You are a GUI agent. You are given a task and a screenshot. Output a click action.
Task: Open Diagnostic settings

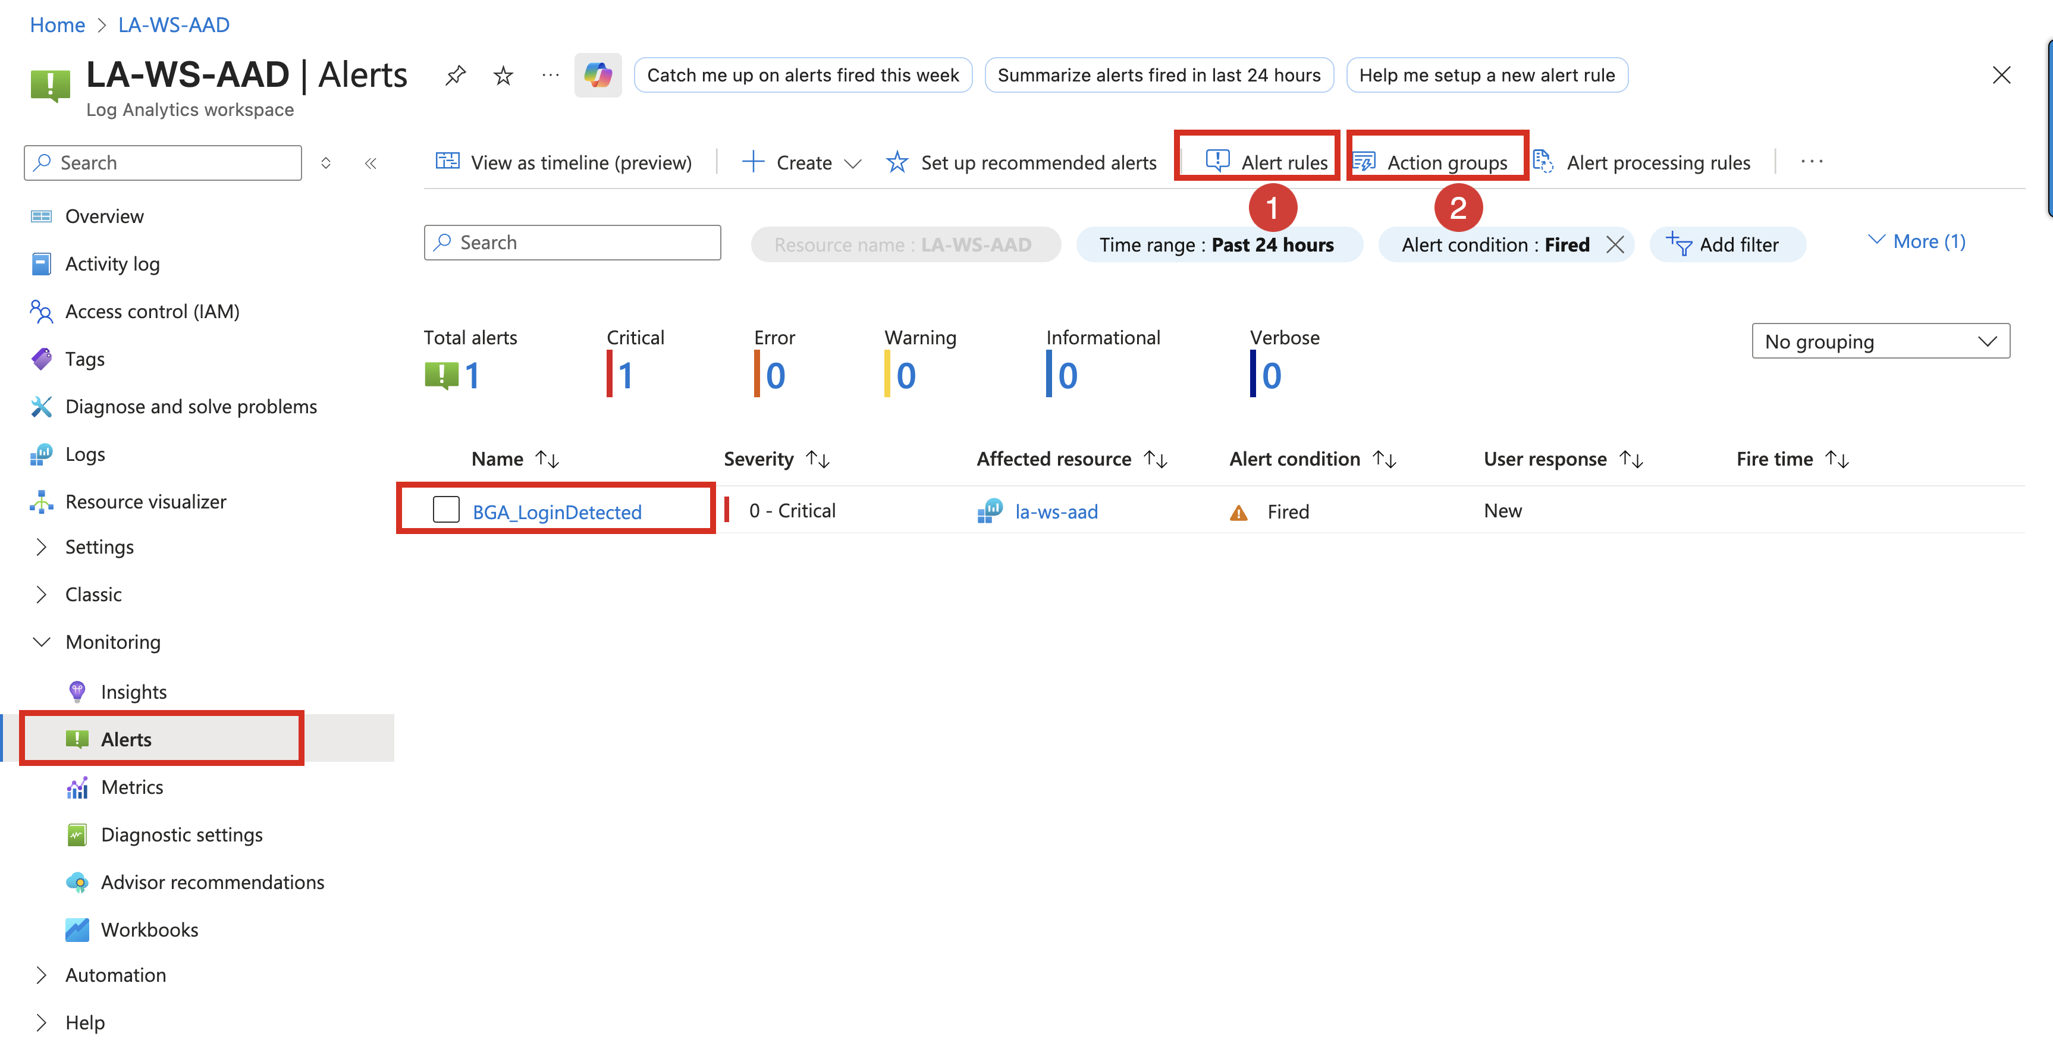[x=181, y=834]
